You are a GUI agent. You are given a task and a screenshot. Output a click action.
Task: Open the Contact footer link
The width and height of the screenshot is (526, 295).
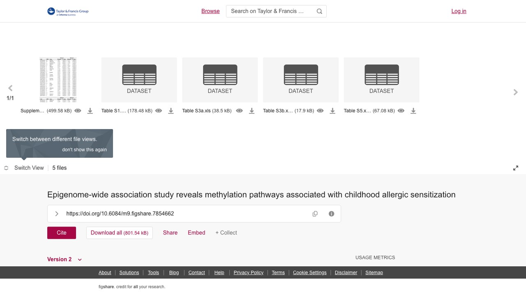196,272
